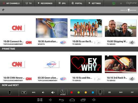Tap the Android home navigation icon
The width and height of the screenshot is (138, 103).
pos(72,100)
